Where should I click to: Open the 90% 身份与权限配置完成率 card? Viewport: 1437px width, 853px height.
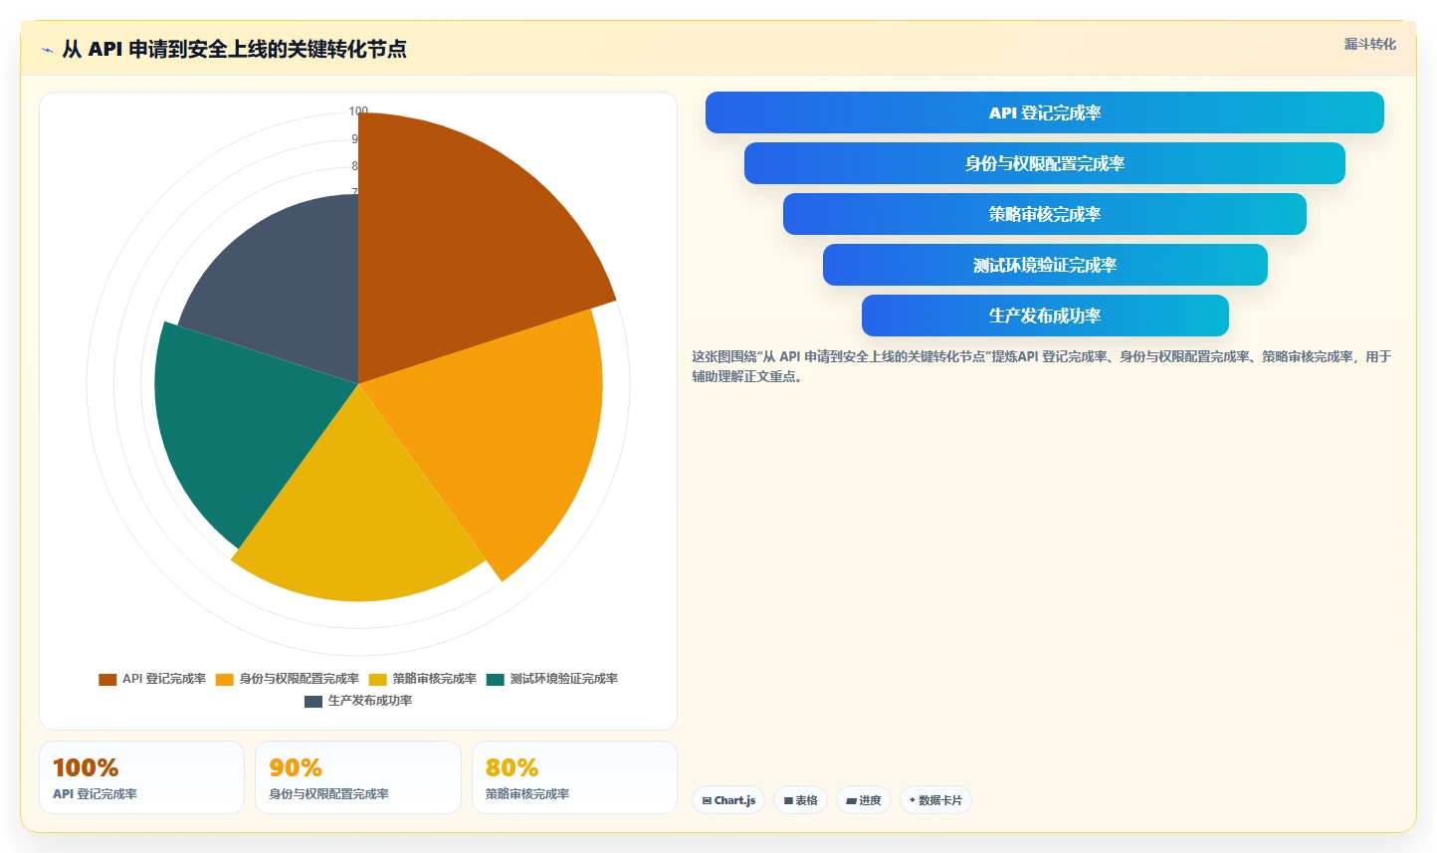pos(358,777)
